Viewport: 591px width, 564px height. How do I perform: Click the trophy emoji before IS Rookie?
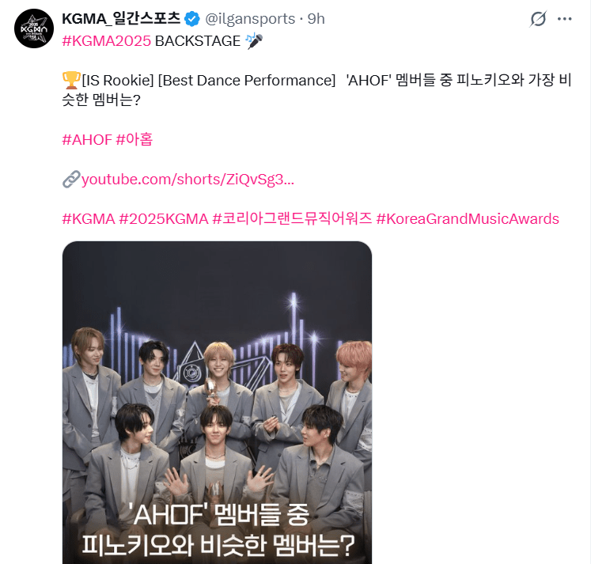(71, 80)
